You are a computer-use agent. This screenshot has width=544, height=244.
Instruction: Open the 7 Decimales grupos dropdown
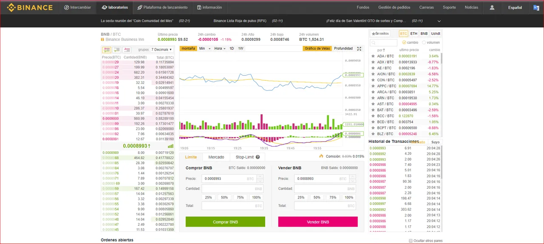click(161, 50)
